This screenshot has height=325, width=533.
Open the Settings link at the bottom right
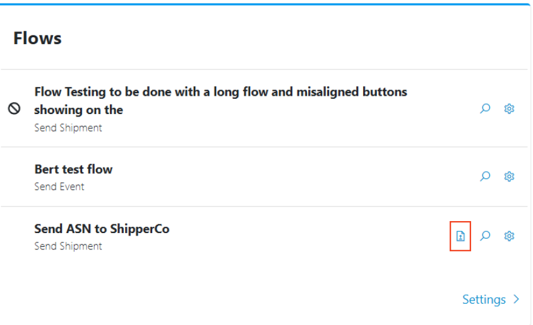click(484, 299)
